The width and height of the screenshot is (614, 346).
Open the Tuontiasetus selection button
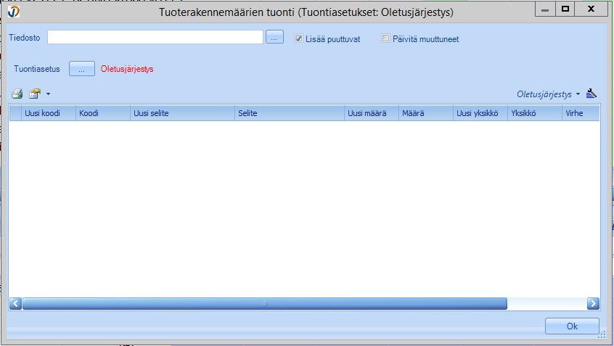coord(82,69)
